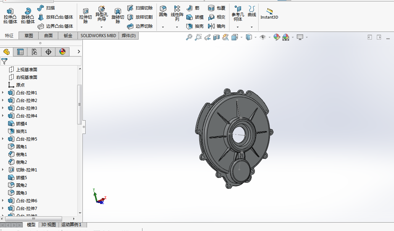Open dropdown arrow under 异型孔向导
This screenshot has height=231, width=394.
pyautogui.click(x=101, y=27)
